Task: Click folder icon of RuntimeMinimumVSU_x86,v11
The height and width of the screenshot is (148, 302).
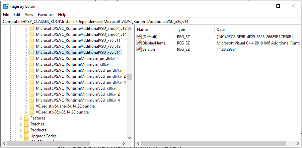Action: 32,88
